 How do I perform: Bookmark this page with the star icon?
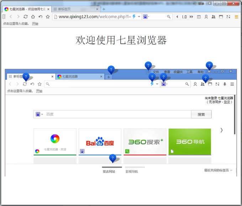click(x=48, y=17)
